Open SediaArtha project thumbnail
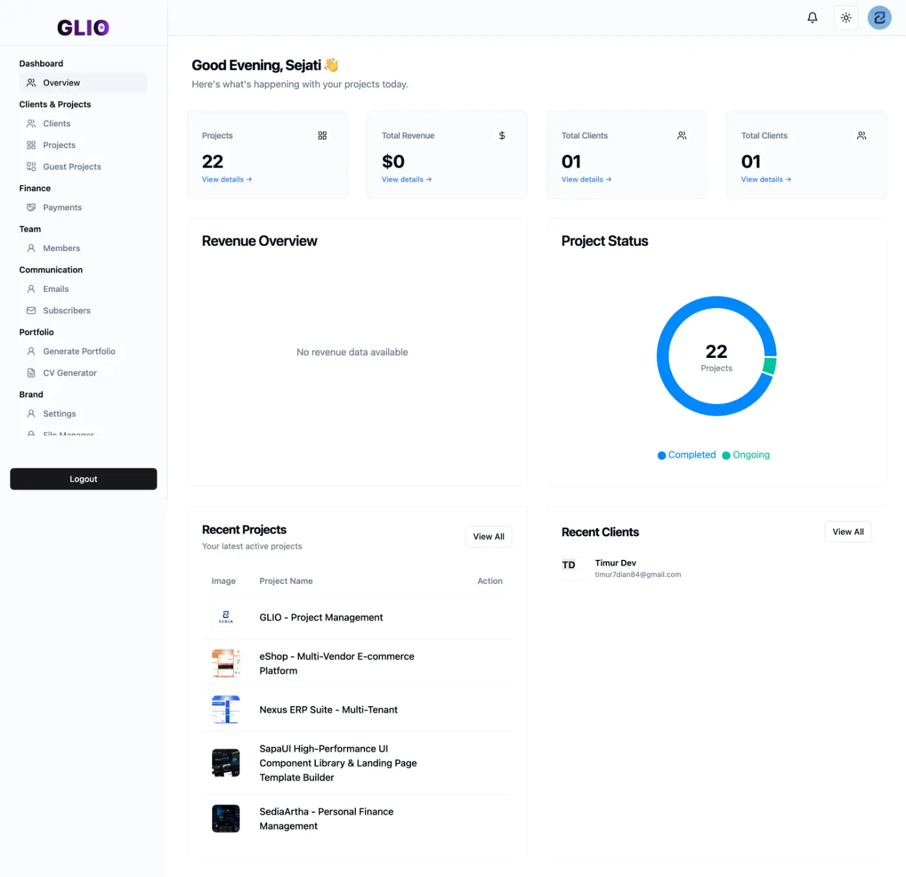The image size is (906, 877). pos(226,819)
